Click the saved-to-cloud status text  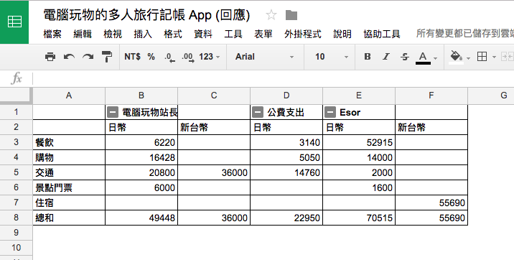click(465, 34)
